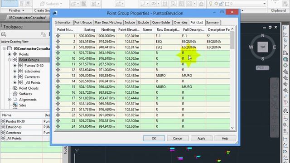This screenshot has height=163, width=290.
Task: Switch to the Point Groups tab
Action: (83, 22)
